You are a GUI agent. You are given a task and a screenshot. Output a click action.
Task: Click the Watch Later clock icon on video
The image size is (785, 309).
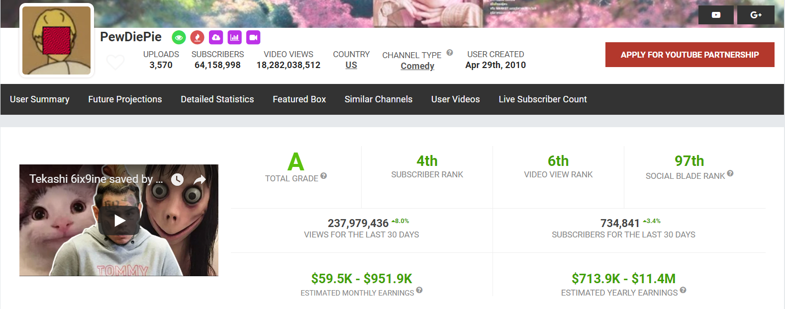pos(177,179)
